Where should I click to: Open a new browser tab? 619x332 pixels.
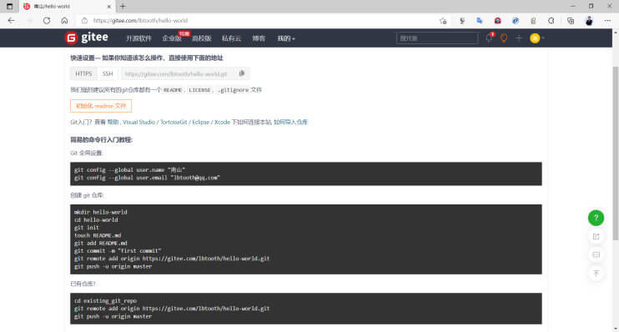123,7
